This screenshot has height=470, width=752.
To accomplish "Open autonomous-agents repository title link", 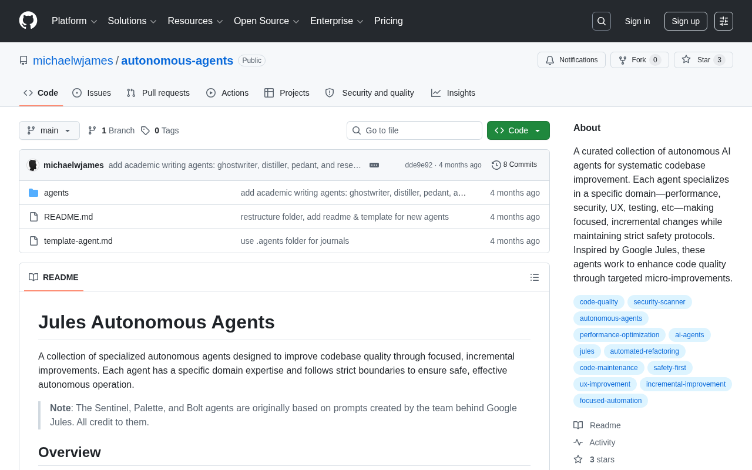I will (x=177, y=61).
